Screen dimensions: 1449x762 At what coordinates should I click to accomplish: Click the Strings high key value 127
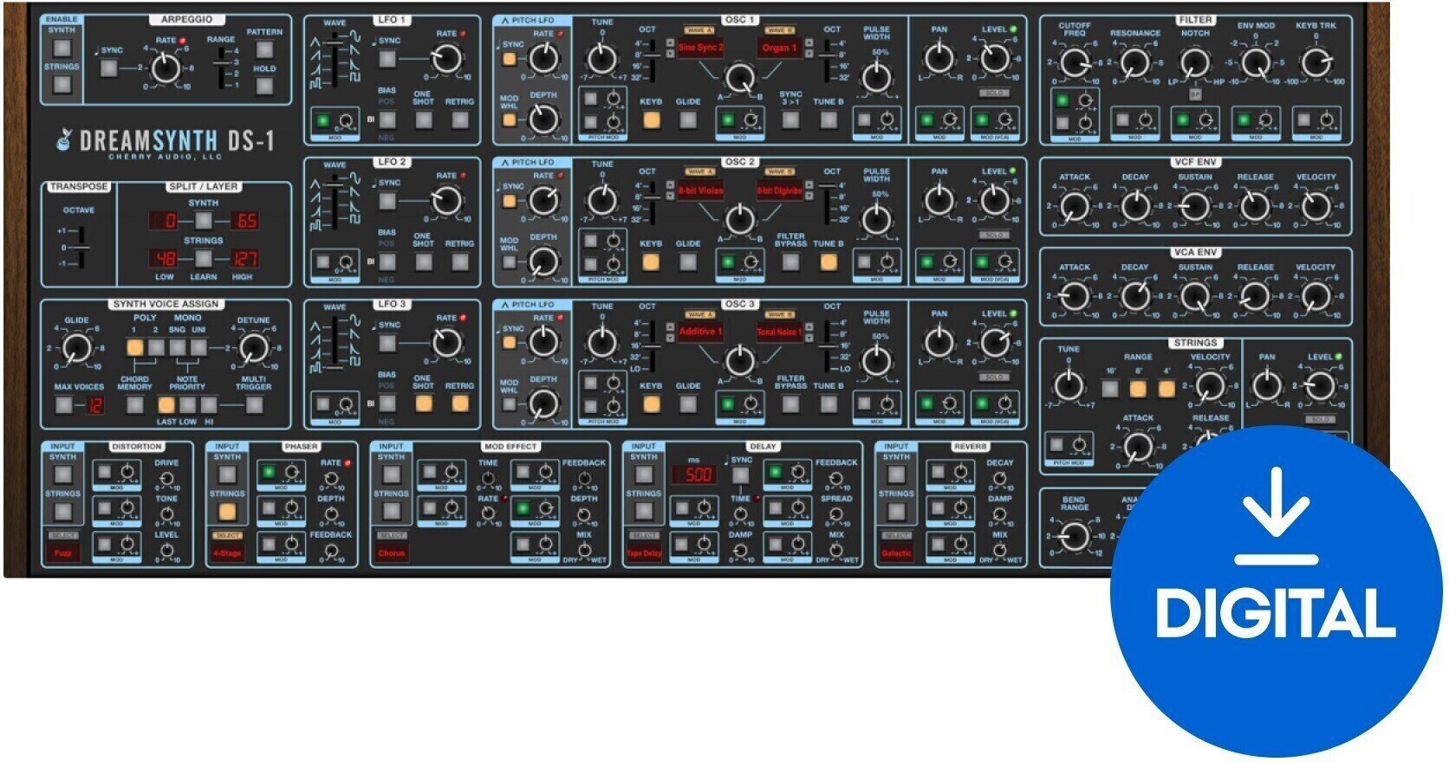pos(244,259)
